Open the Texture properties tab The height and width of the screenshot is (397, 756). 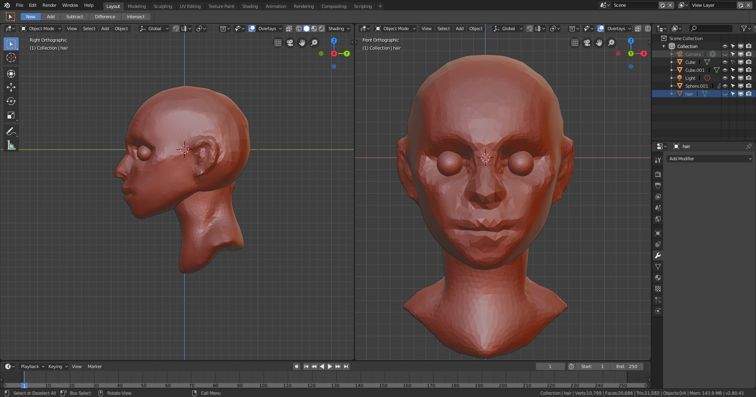pyautogui.click(x=658, y=289)
